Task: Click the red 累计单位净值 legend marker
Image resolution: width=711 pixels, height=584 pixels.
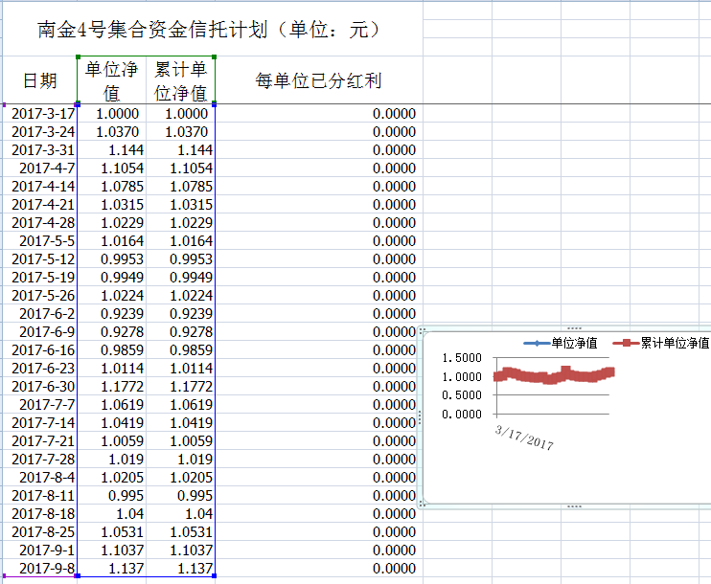Action: (x=628, y=343)
